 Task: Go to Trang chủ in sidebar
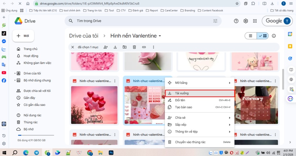[x=30, y=49]
